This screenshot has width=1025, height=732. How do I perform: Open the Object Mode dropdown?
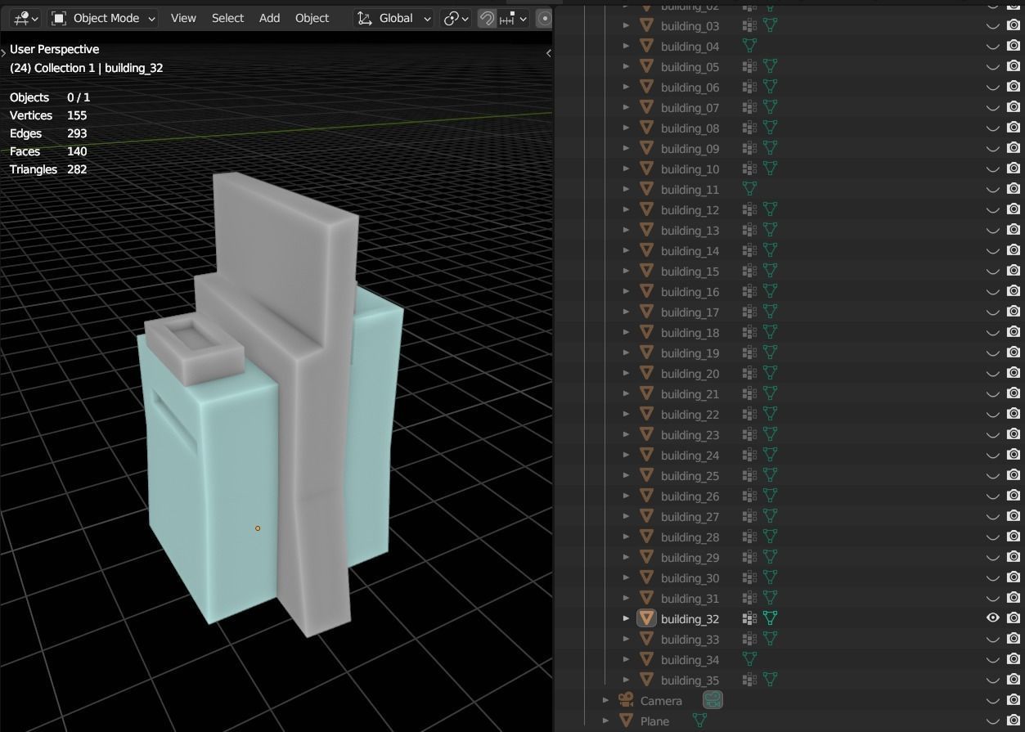[103, 18]
